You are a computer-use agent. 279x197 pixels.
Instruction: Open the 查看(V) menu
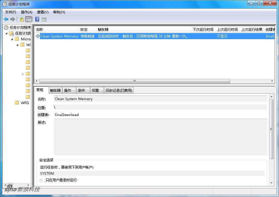(x=43, y=12)
